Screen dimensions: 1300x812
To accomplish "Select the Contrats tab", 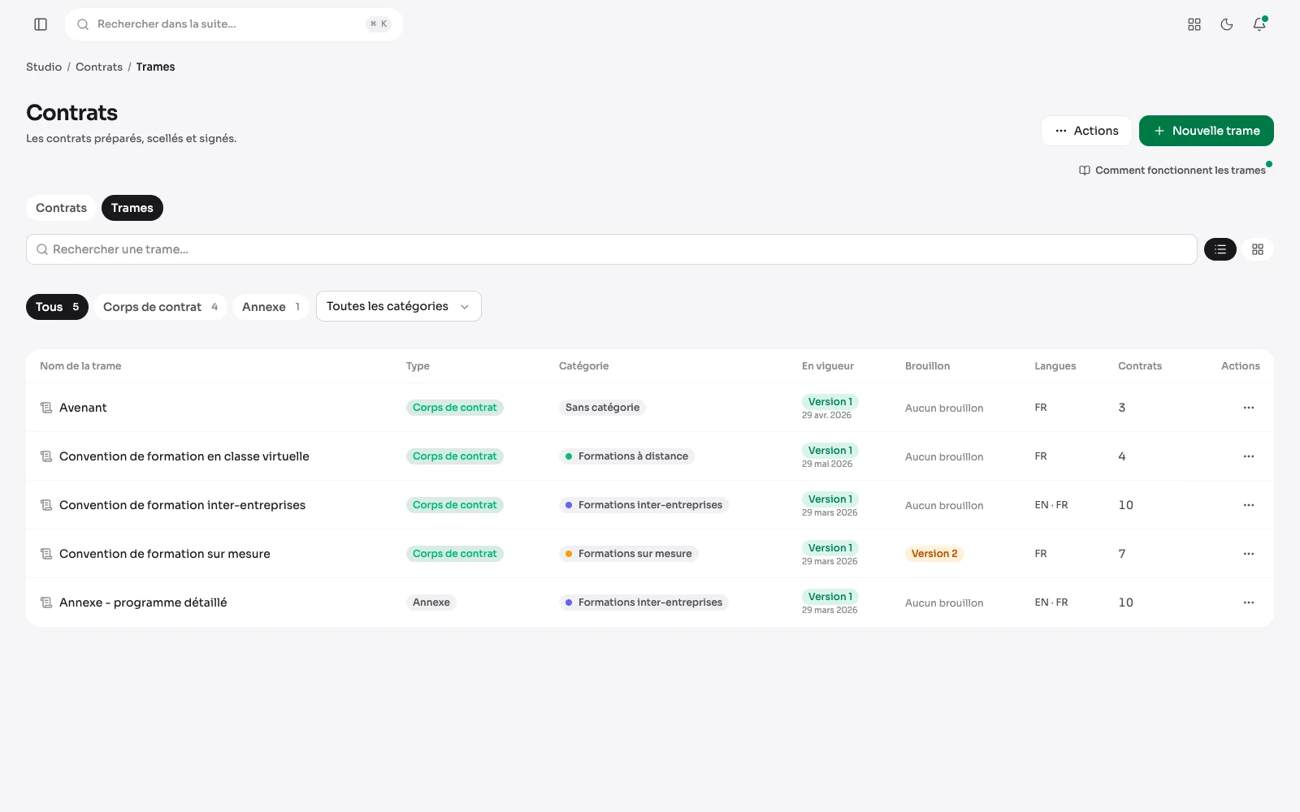I will click(x=61, y=208).
